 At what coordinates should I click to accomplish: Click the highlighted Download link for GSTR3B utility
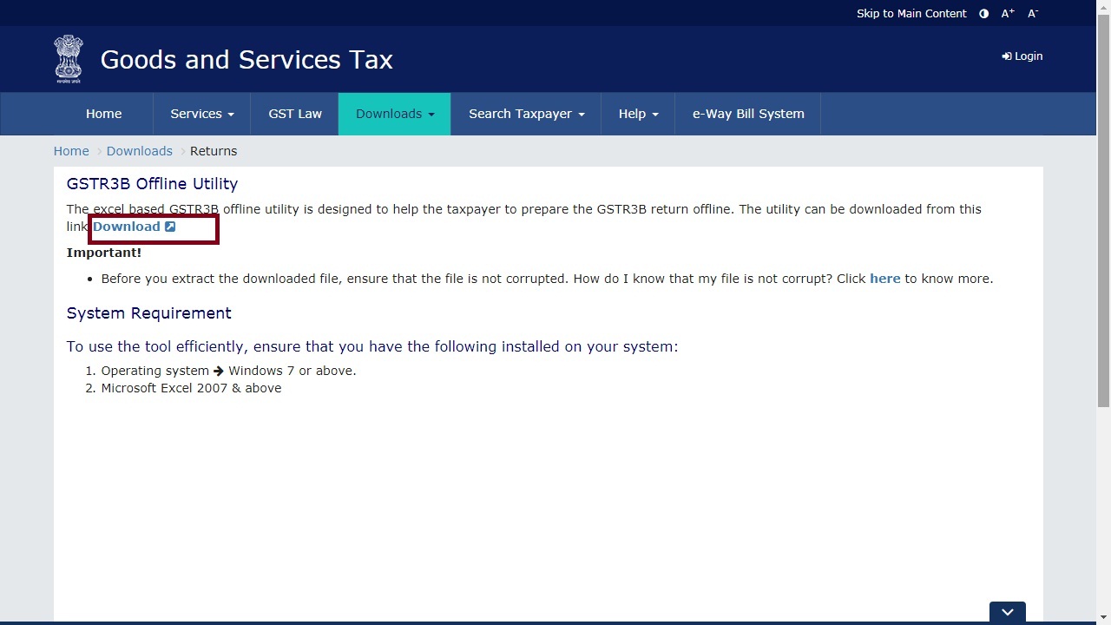[126, 226]
